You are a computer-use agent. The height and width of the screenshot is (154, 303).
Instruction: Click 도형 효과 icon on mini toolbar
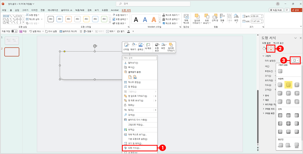[157, 45]
